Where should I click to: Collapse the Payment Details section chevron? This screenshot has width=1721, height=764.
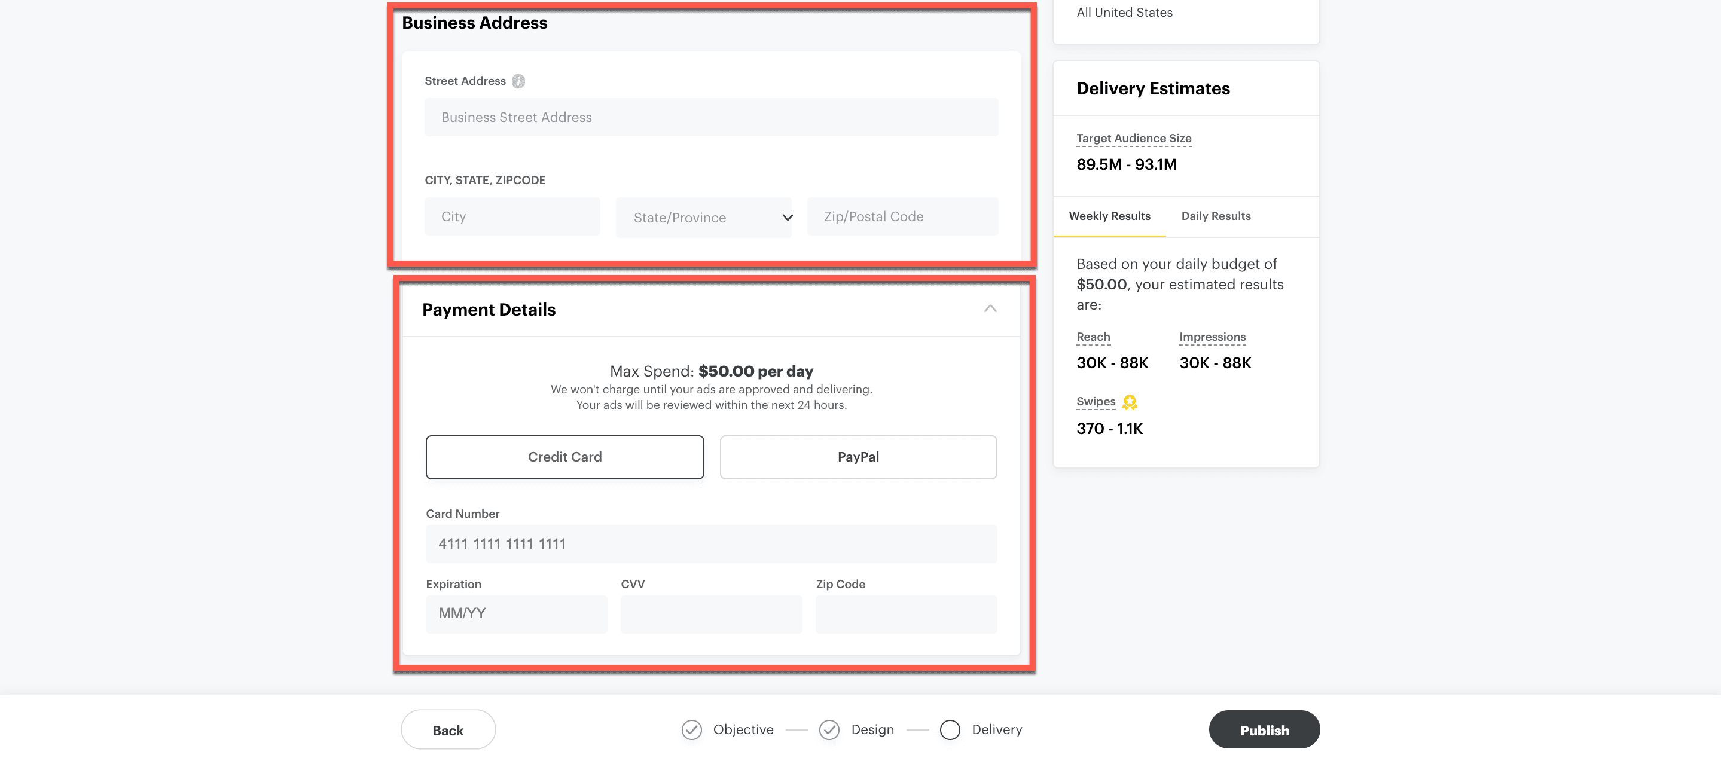[x=990, y=308]
